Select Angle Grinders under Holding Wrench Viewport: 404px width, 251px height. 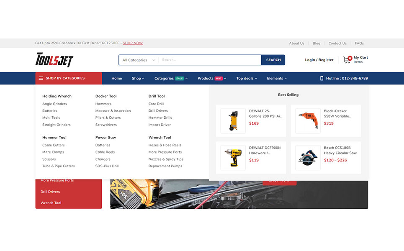point(54,104)
